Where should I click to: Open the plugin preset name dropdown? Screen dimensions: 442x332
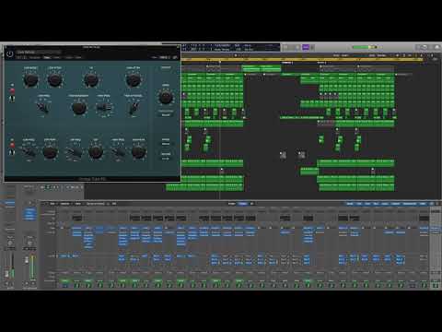point(39,52)
